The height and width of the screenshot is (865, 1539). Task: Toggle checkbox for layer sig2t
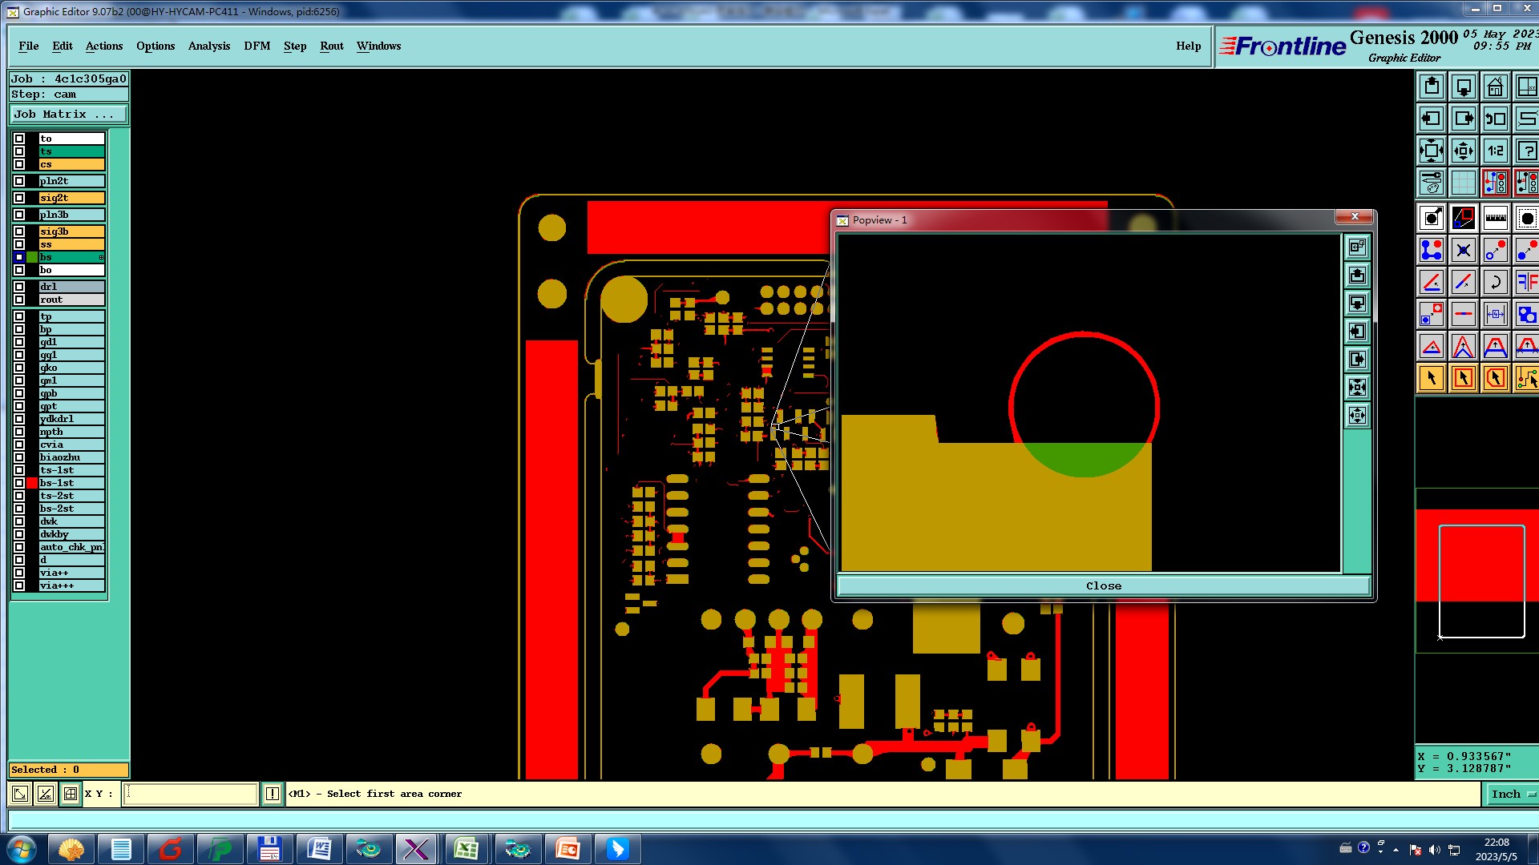tap(19, 198)
